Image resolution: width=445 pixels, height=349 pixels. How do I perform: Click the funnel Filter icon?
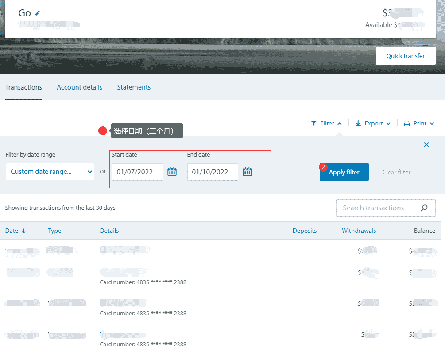314,123
